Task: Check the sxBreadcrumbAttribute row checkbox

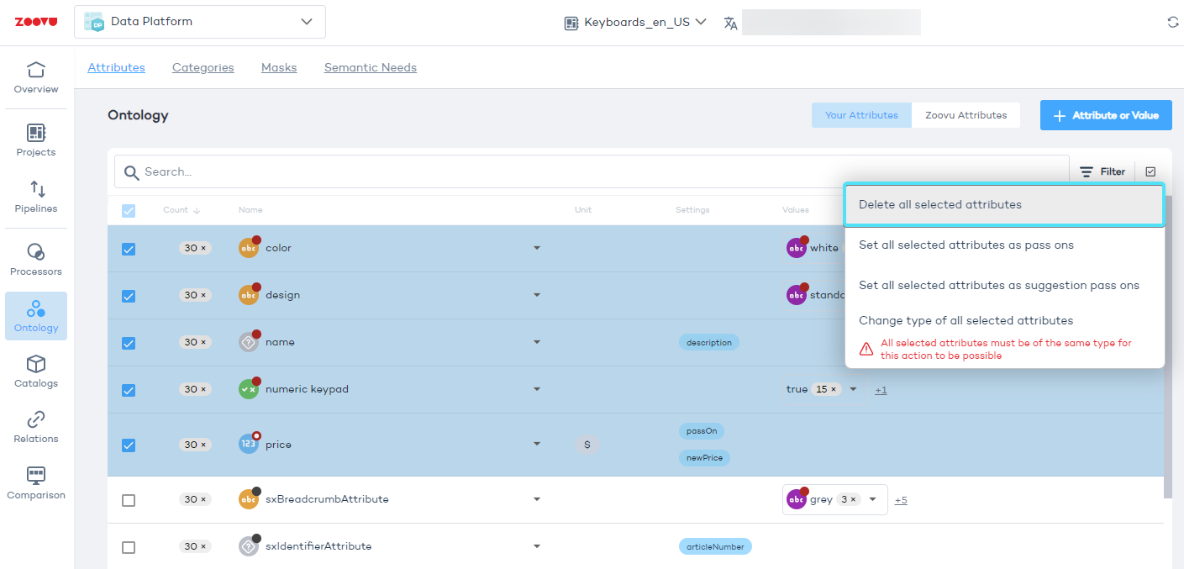Action: point(129,500)
